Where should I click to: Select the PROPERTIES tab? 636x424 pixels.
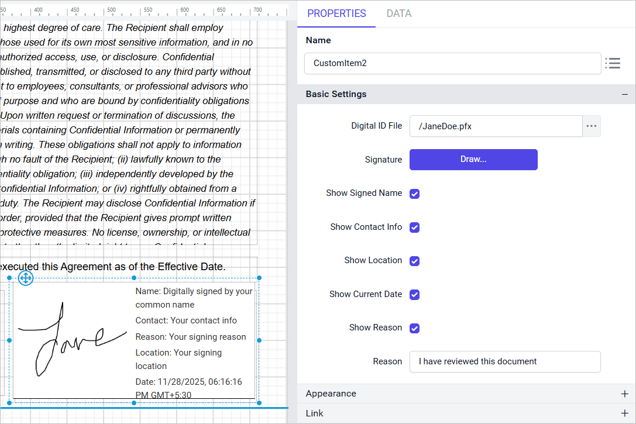336,13
